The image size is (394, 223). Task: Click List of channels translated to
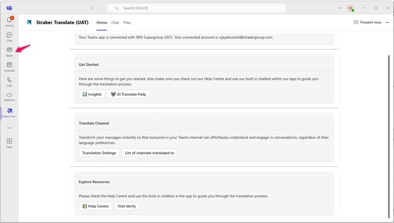(149, 153)
